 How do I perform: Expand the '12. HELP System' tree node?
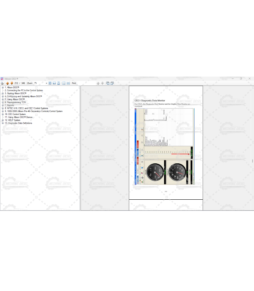[x=3, y=120]
